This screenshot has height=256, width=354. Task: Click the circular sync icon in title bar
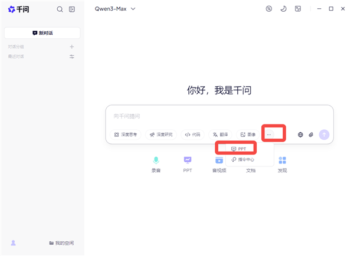(x=268, y=9)
